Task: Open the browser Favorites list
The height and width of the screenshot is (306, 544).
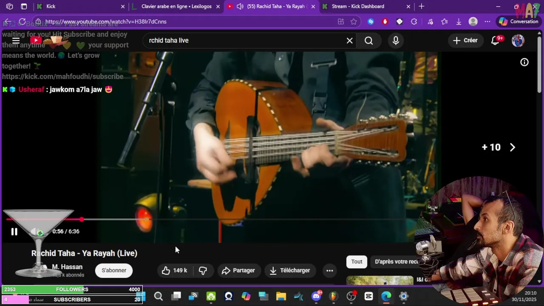Action: coord(445,22)
